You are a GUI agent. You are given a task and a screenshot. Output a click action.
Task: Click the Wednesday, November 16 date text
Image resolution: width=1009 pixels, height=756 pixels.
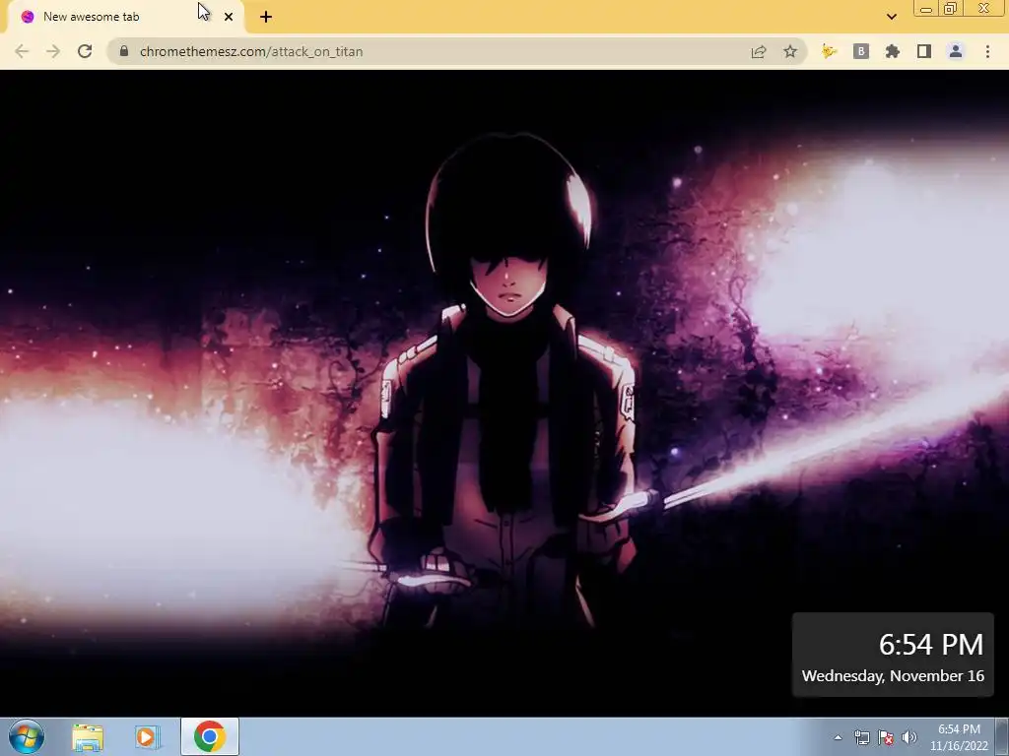[x=893, y=675]
